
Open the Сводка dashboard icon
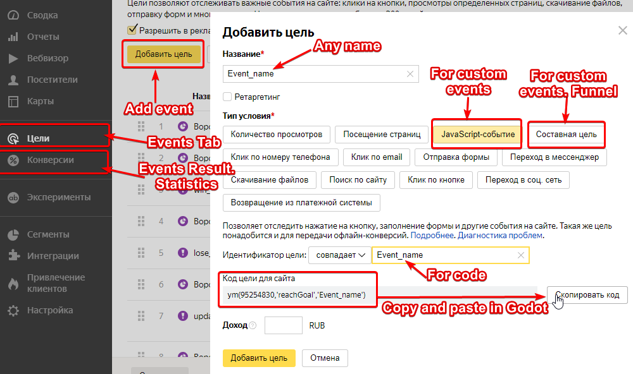(13, 15)
